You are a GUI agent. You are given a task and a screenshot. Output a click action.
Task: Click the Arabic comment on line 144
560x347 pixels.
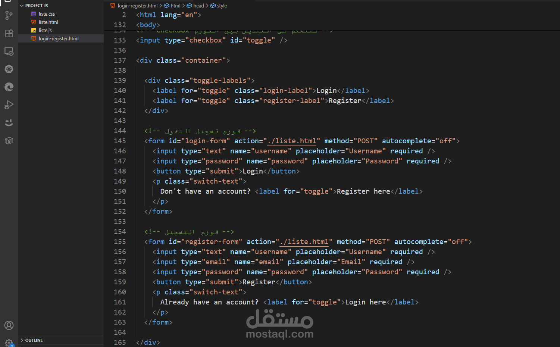pyautogui.click(x=200, y=131)
